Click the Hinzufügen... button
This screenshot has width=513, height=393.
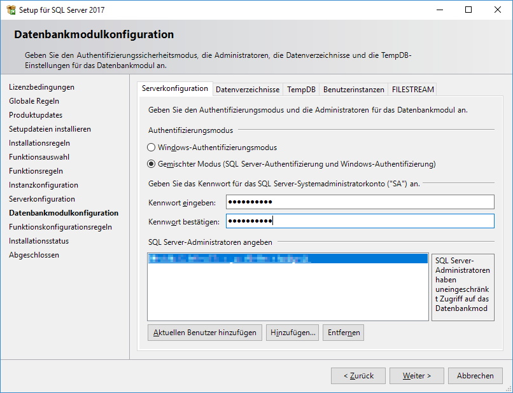(x=293, y=333)
